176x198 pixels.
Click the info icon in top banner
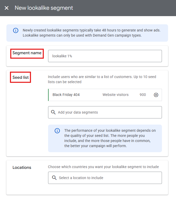coord(16,30)
